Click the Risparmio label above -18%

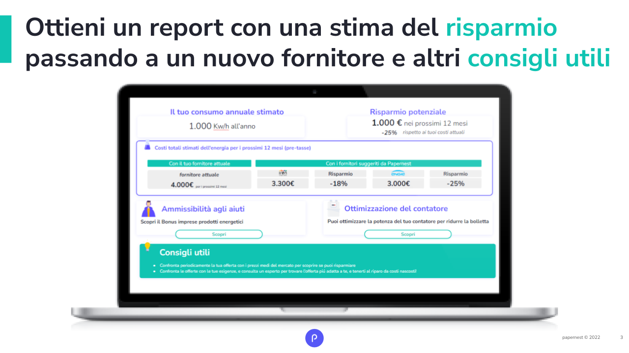(340, 174)
